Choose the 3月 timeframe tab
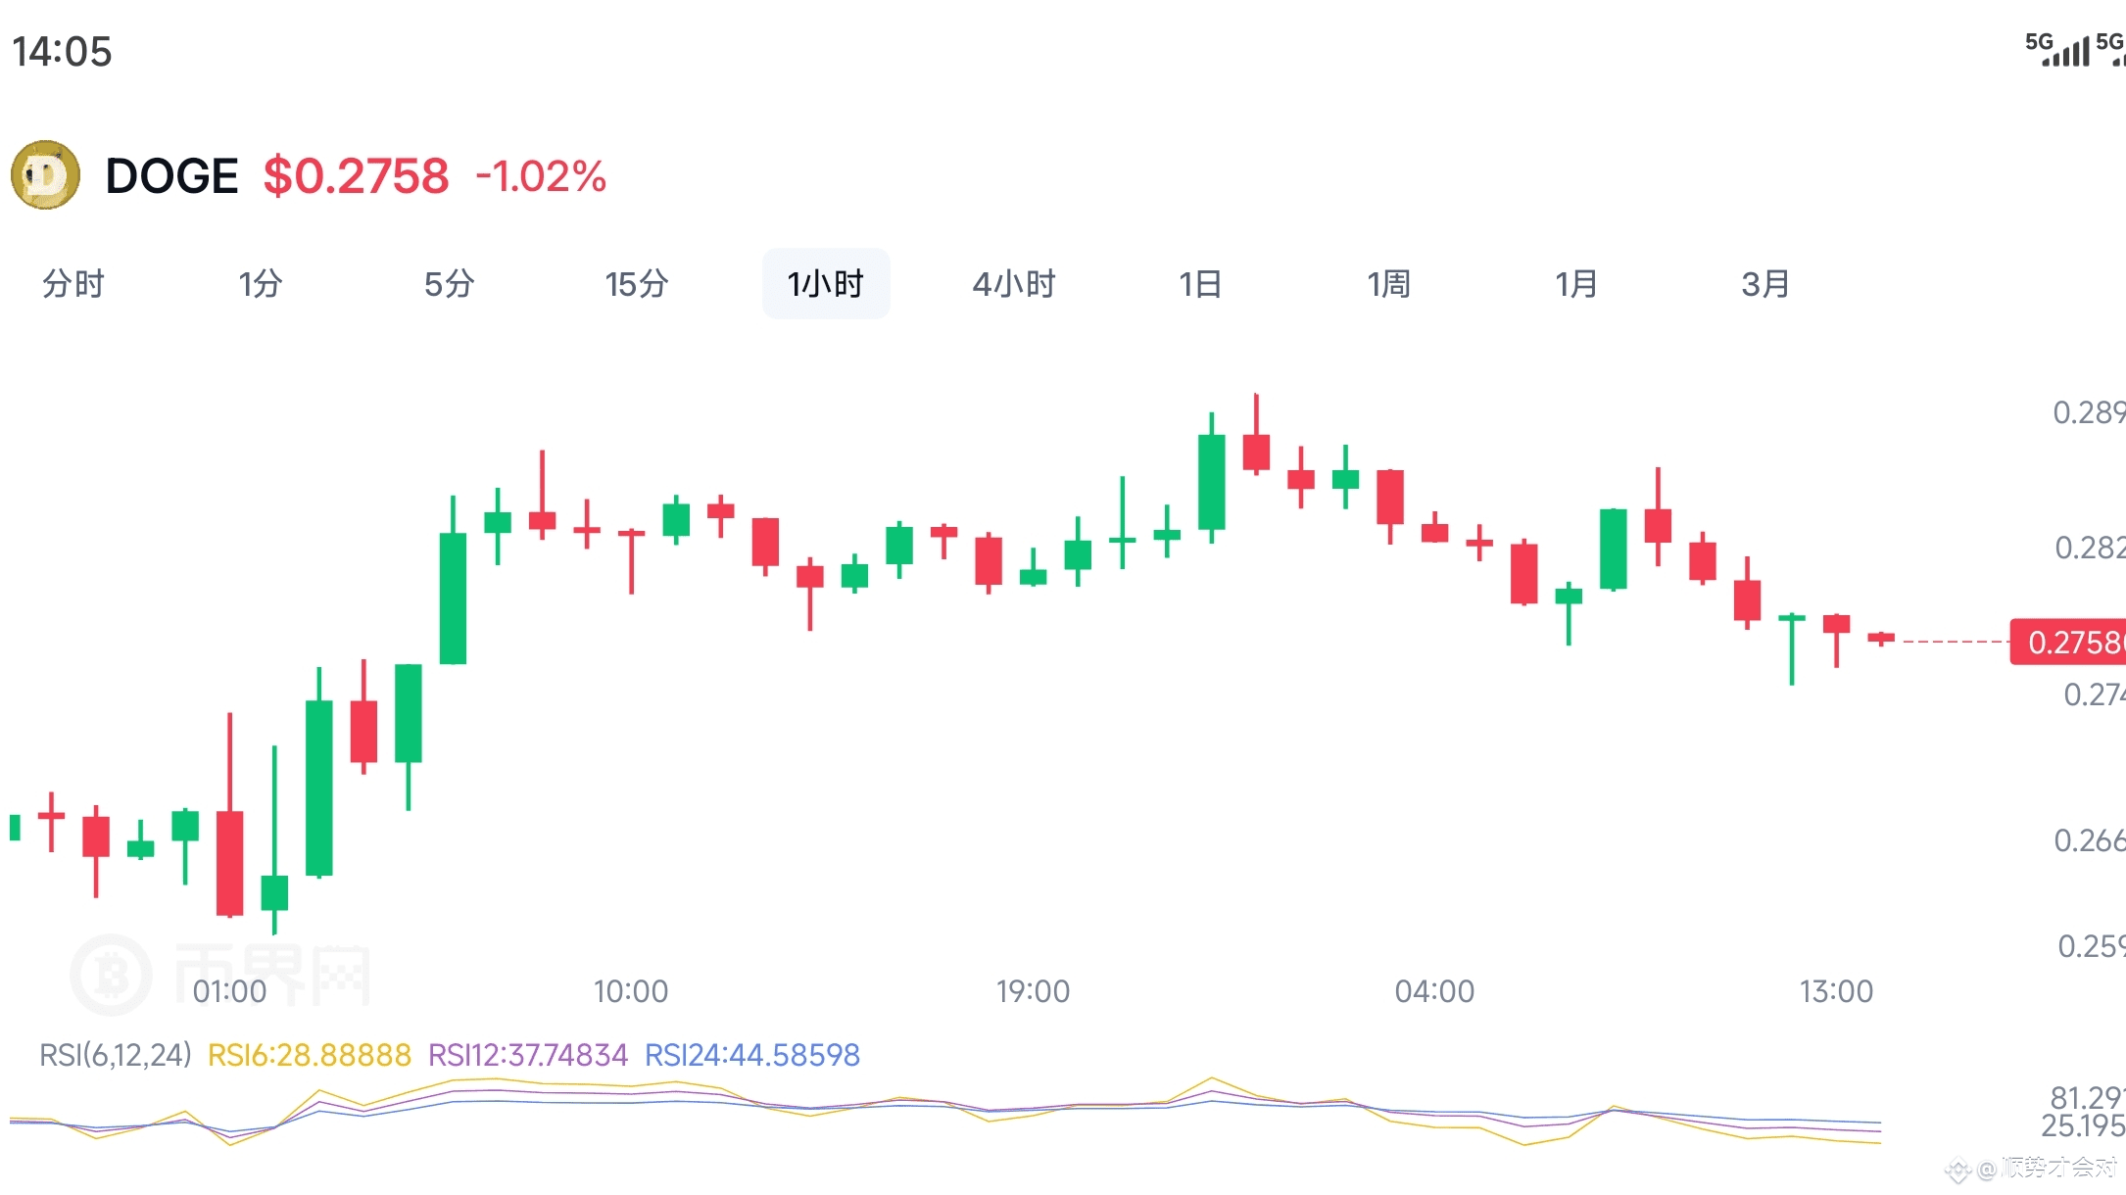 coord(1765,284)
